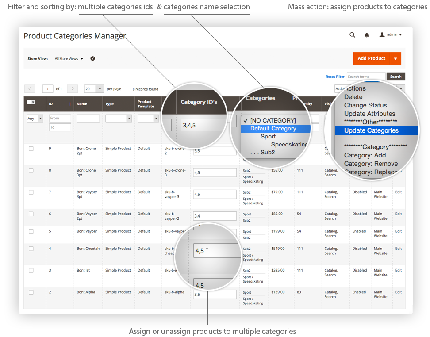Click the $549.00 price cell
The image size is (430, 337).
tap(278, 249)
